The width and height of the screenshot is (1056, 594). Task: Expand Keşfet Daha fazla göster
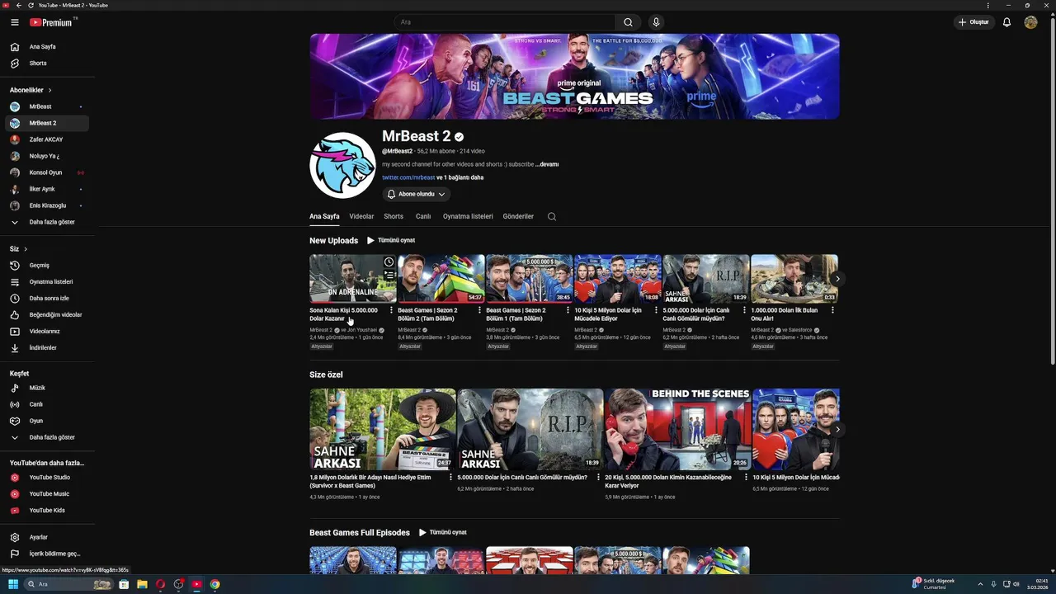(47, 437)
